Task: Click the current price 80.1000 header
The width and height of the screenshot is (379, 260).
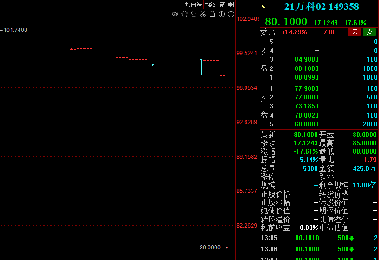Action: point(286,21)
